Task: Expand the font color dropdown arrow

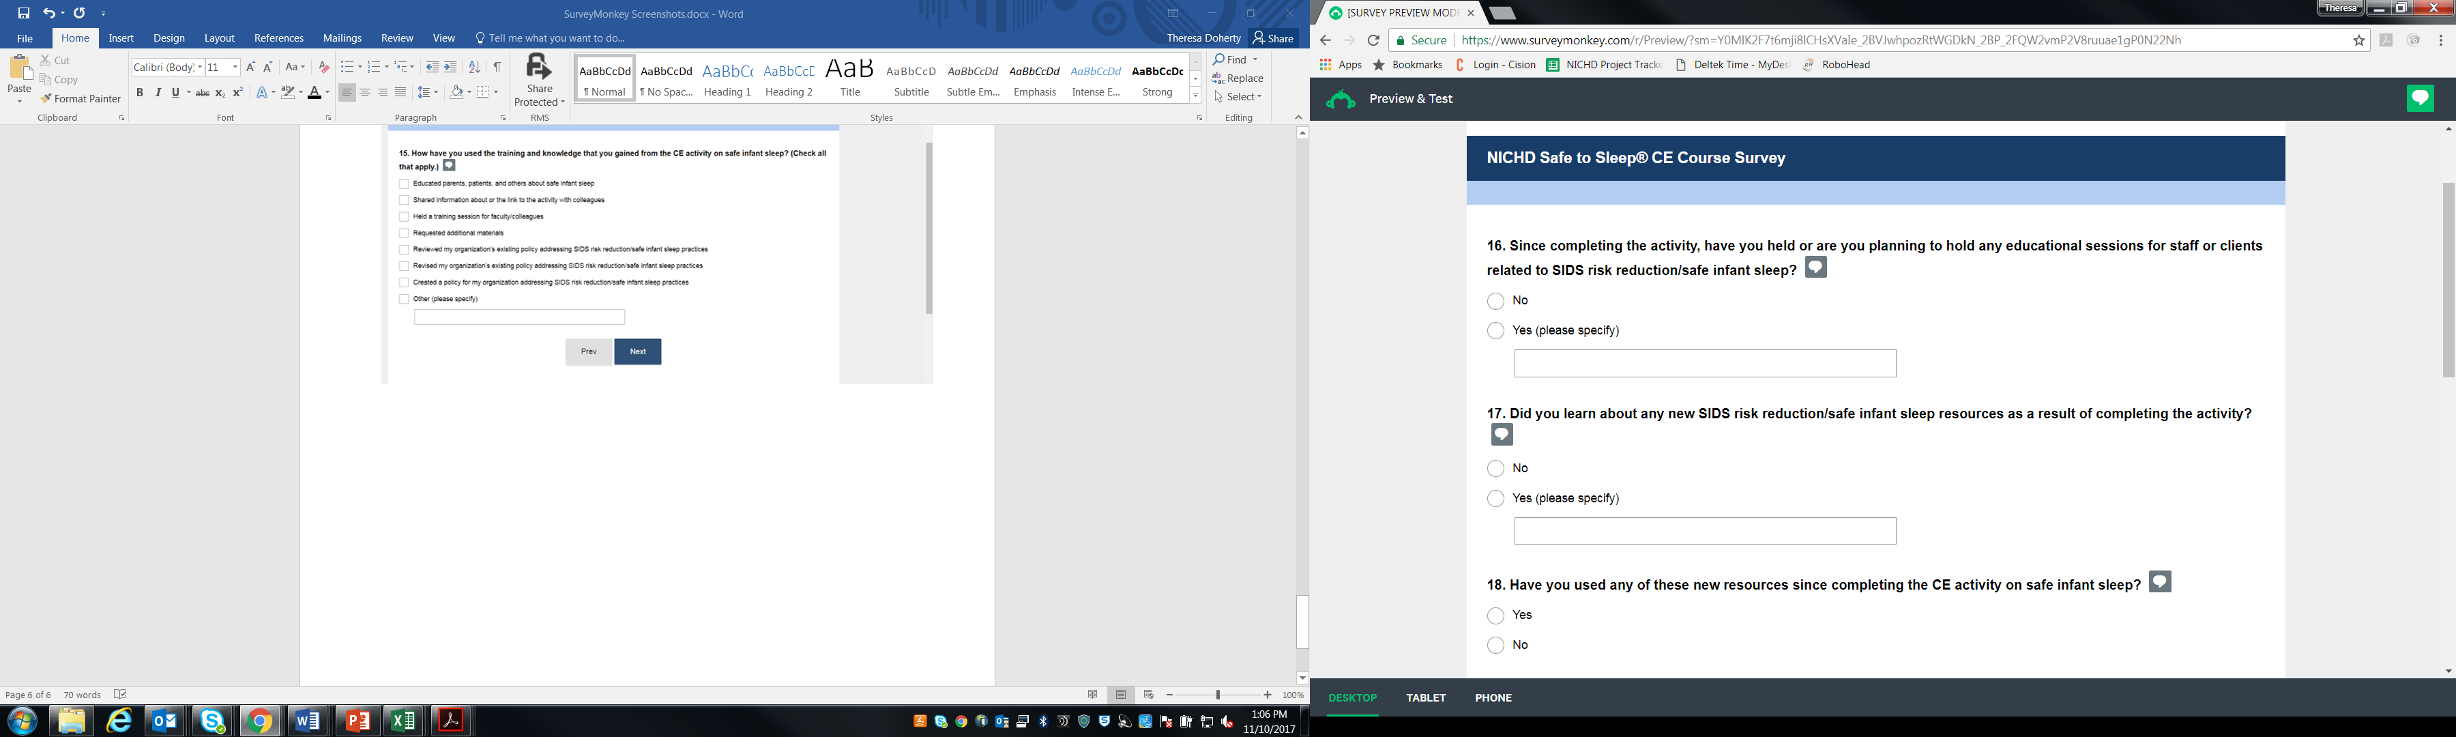Action: pyautogui.click(x=328, y=93)
